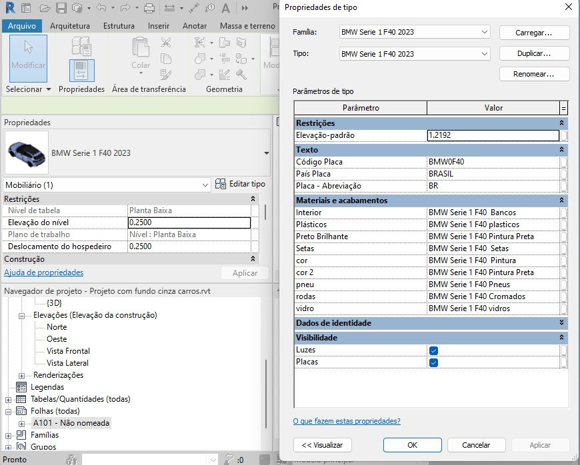The image size is (580, 465).
Task: Click the Paste clipboard icon
Action: (141, 47)
